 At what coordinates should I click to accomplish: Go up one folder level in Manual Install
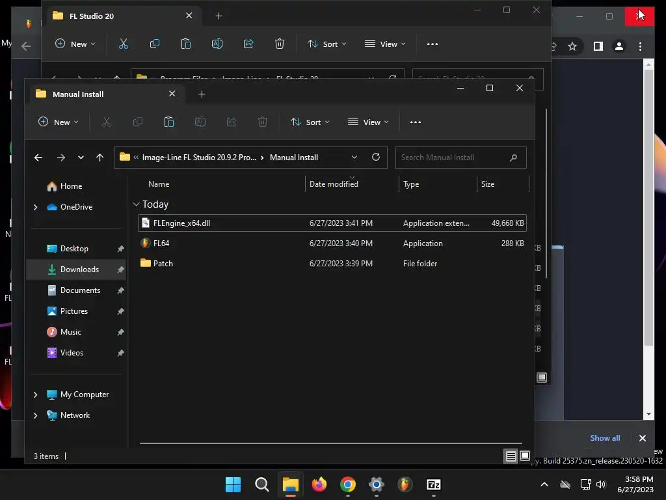click(100, 158)
